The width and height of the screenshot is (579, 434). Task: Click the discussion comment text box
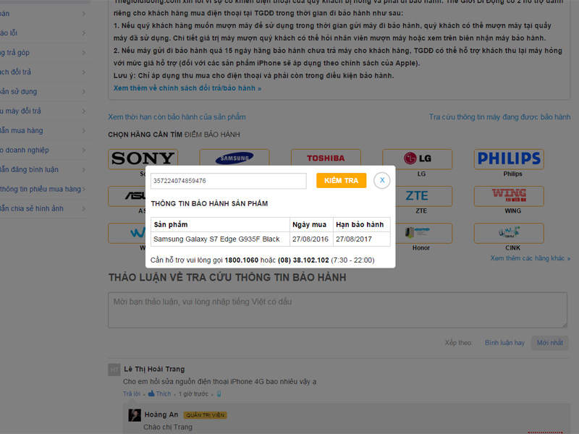click(337, 310)
